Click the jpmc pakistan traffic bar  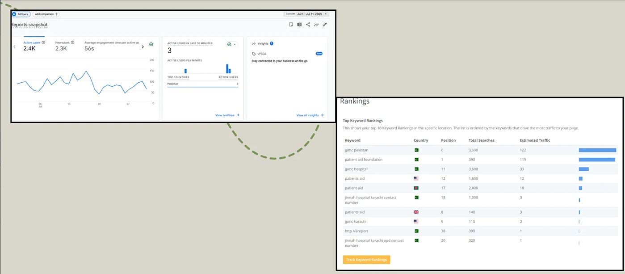click(x=597, y=150)
